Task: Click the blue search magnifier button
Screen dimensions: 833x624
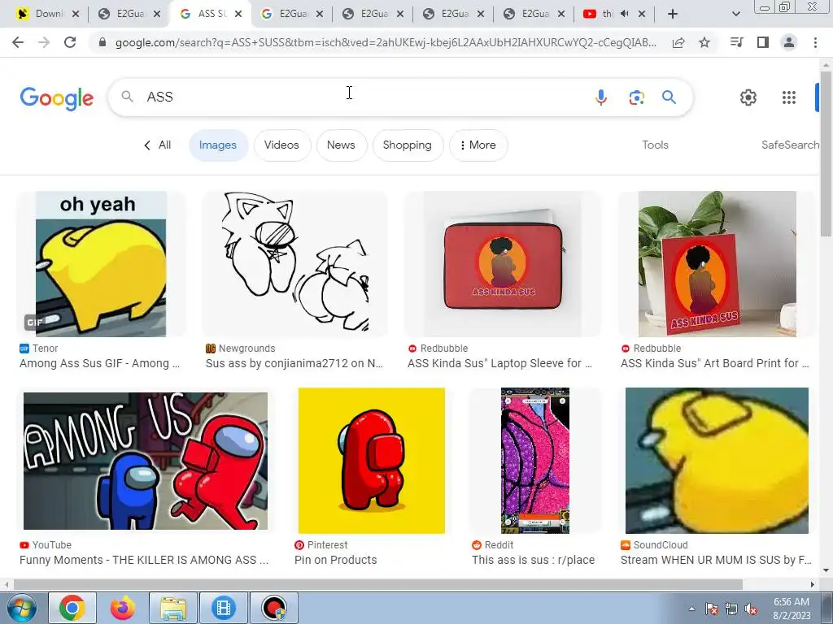Action: 669,97
